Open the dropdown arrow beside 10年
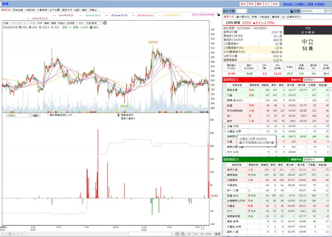332x237 pixels. point(212,234)
